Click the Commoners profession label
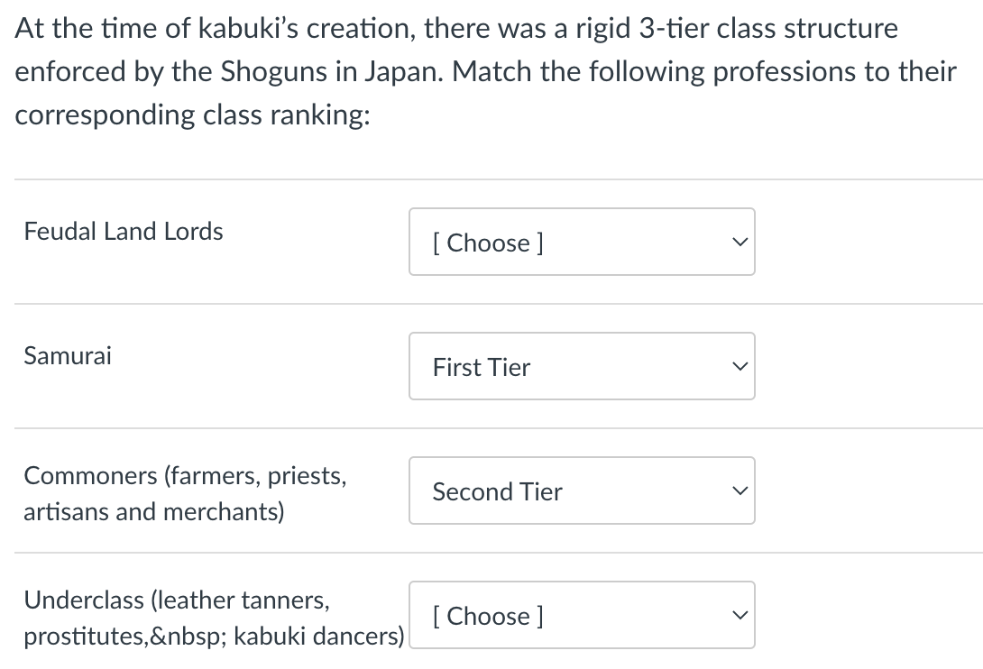The height and width of the screenshot is (669, 983). (185, 493)
